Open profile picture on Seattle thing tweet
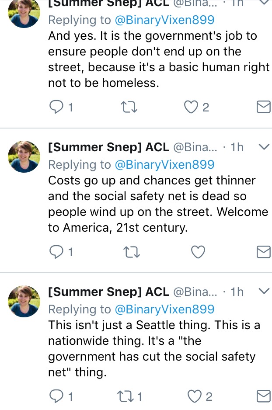This screenshot has height=410, width=272. [x=24, y=301]
